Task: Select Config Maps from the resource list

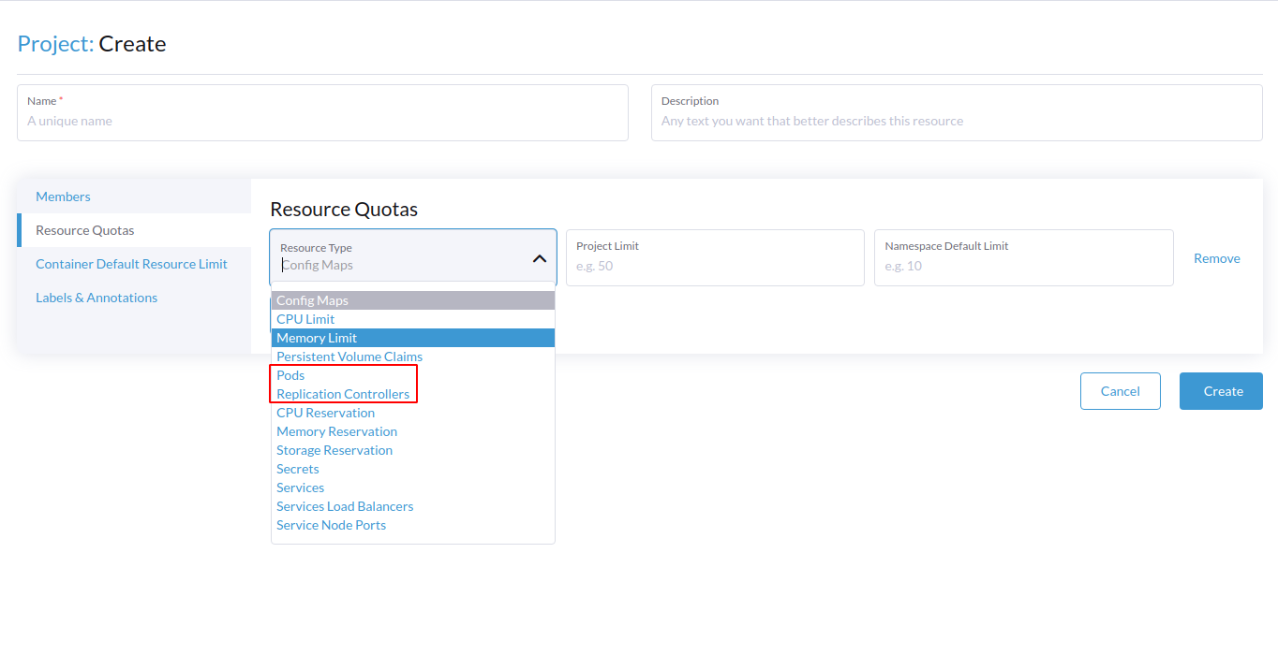Action: [x=310, y=299]
